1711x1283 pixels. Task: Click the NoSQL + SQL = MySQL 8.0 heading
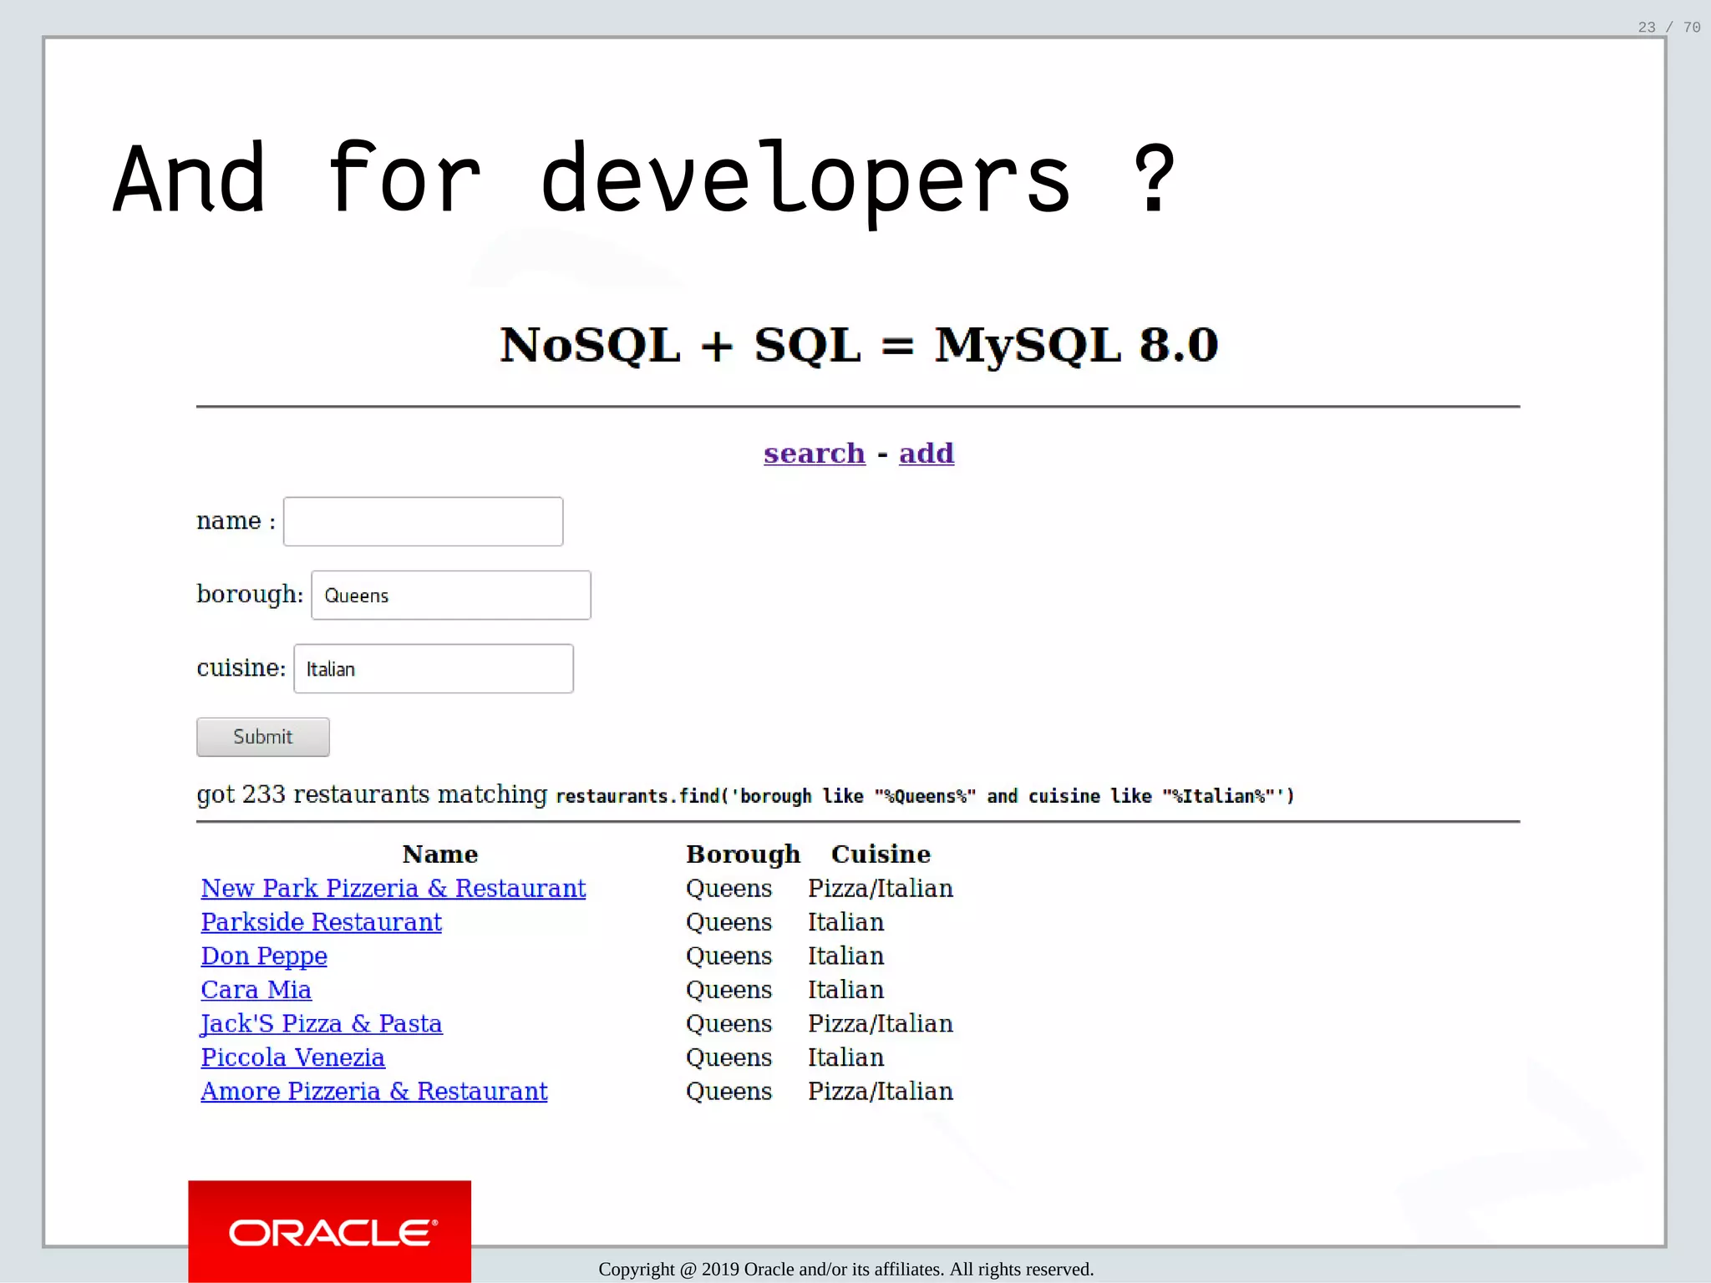tap(858, 344)
